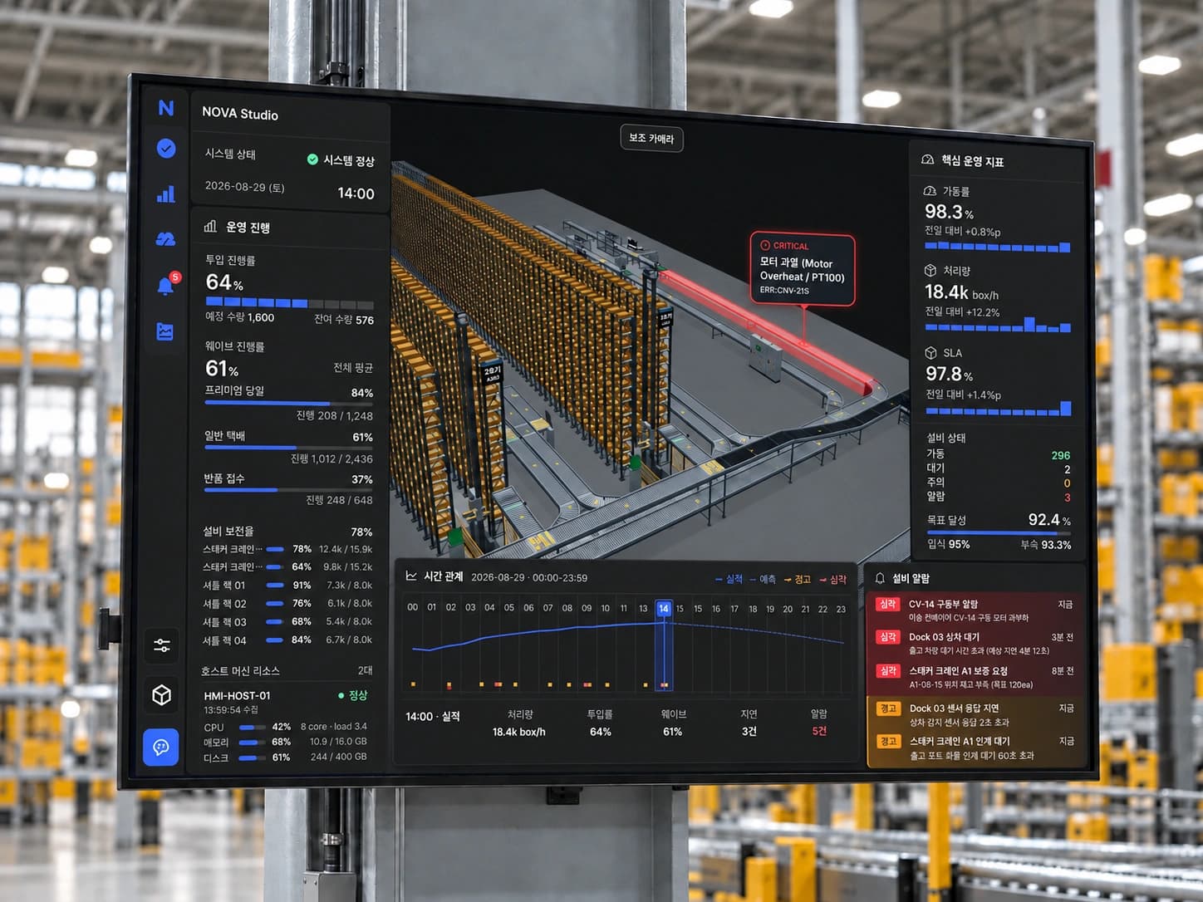Click the 예측 legend entry in timeline
Image resolution: width=1203 pixels, height=902 pixels.
coord(763,580)
